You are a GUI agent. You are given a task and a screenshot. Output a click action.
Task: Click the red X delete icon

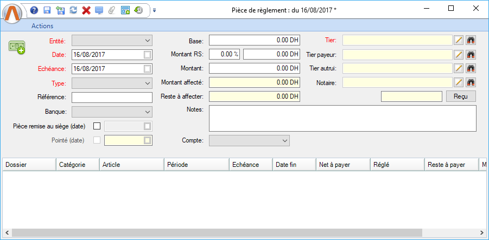pos(86,10)
